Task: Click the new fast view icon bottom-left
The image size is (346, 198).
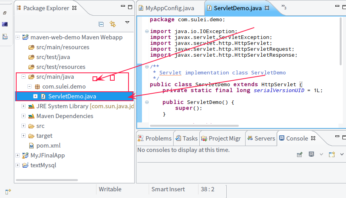Action: coord(8,192)
